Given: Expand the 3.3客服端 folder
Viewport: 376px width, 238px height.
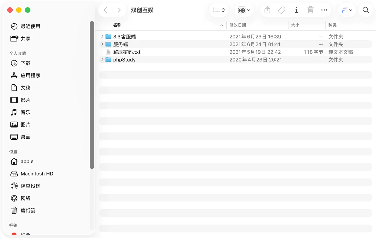Looking at the screenshot, I should [102, 36].
